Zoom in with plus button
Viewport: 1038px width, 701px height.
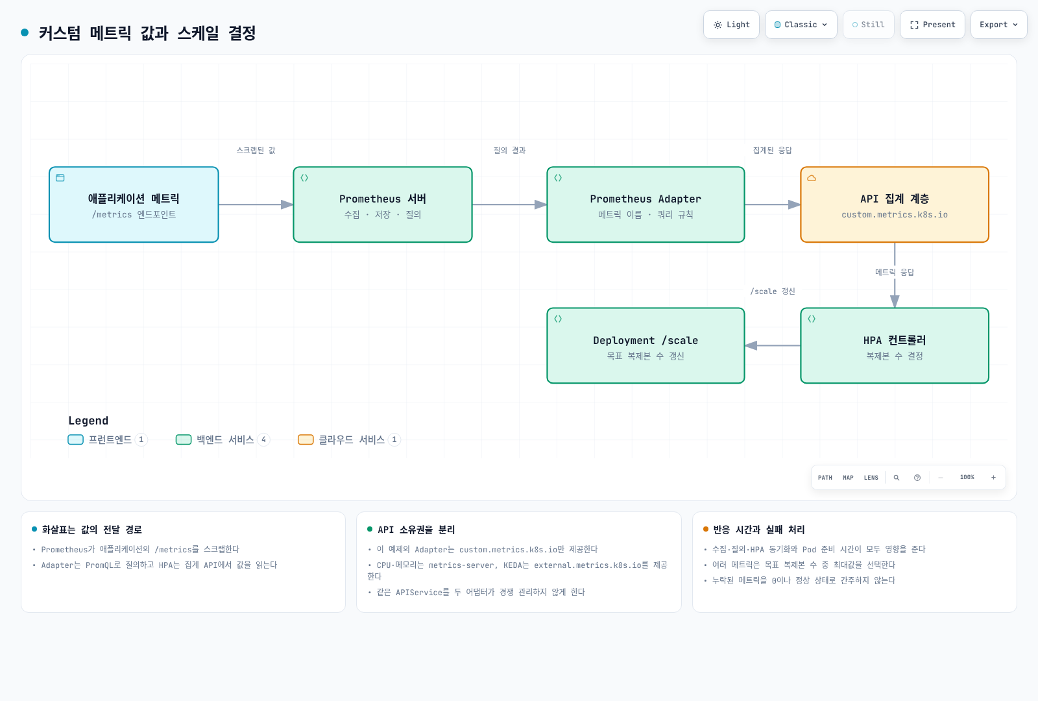pyautogui.click(x=993, y=478)
